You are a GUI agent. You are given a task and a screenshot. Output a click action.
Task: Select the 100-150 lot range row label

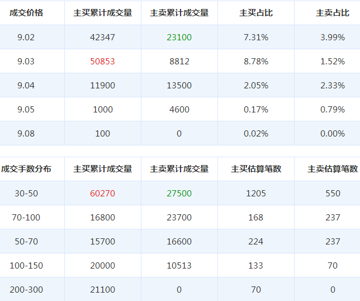(26, 266)
